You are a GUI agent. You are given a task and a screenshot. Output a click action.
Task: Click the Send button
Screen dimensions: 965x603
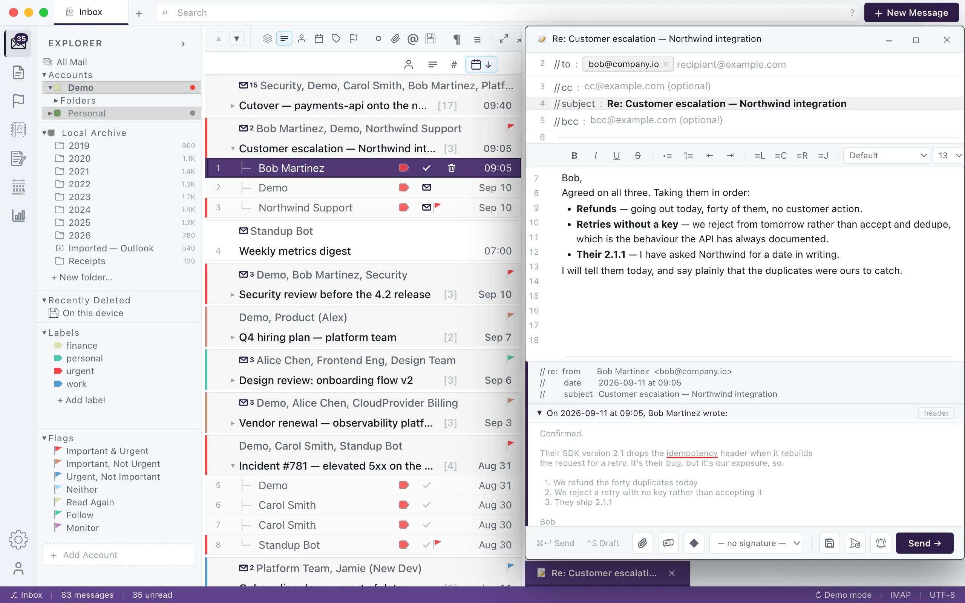pyautogui.click(x=924, y=543)
